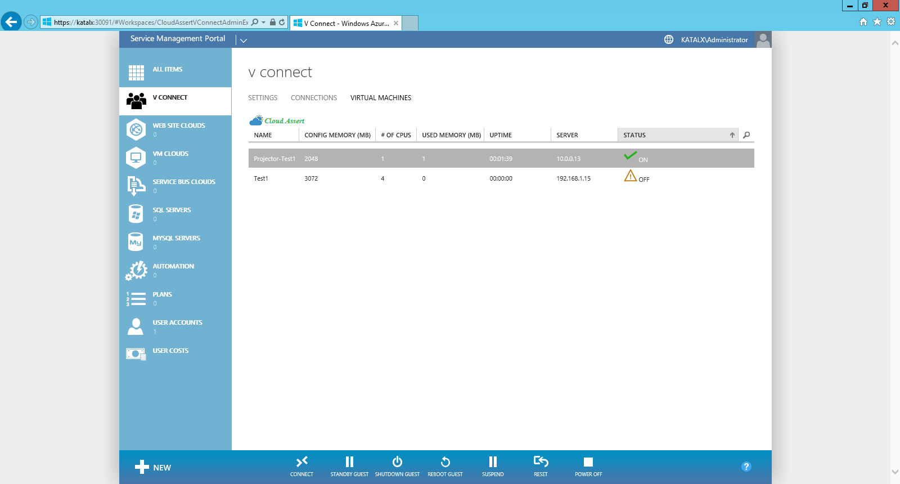Open All Items grid icon

click(136, 73)
